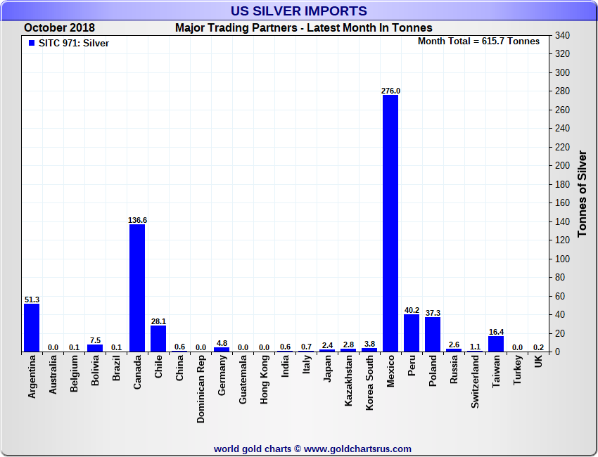The height and width of the screenshot is (457, 598).
Task: Click the October 2018 date label
Action: [60, 28]
